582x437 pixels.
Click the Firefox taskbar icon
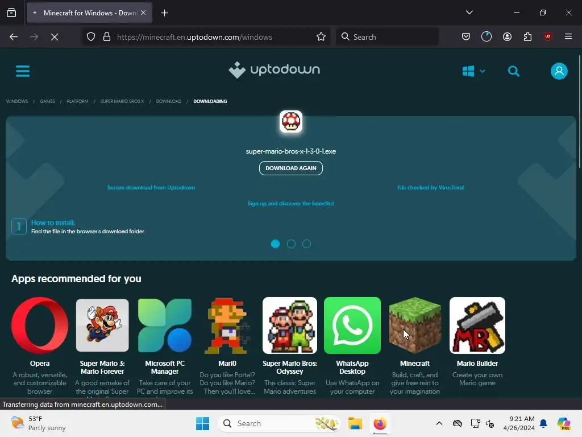pos(380,423)
